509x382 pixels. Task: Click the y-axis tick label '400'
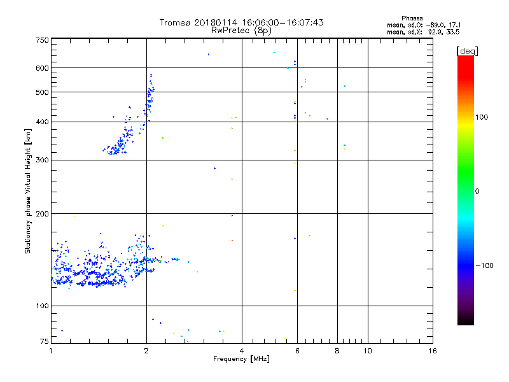(42, 122)
